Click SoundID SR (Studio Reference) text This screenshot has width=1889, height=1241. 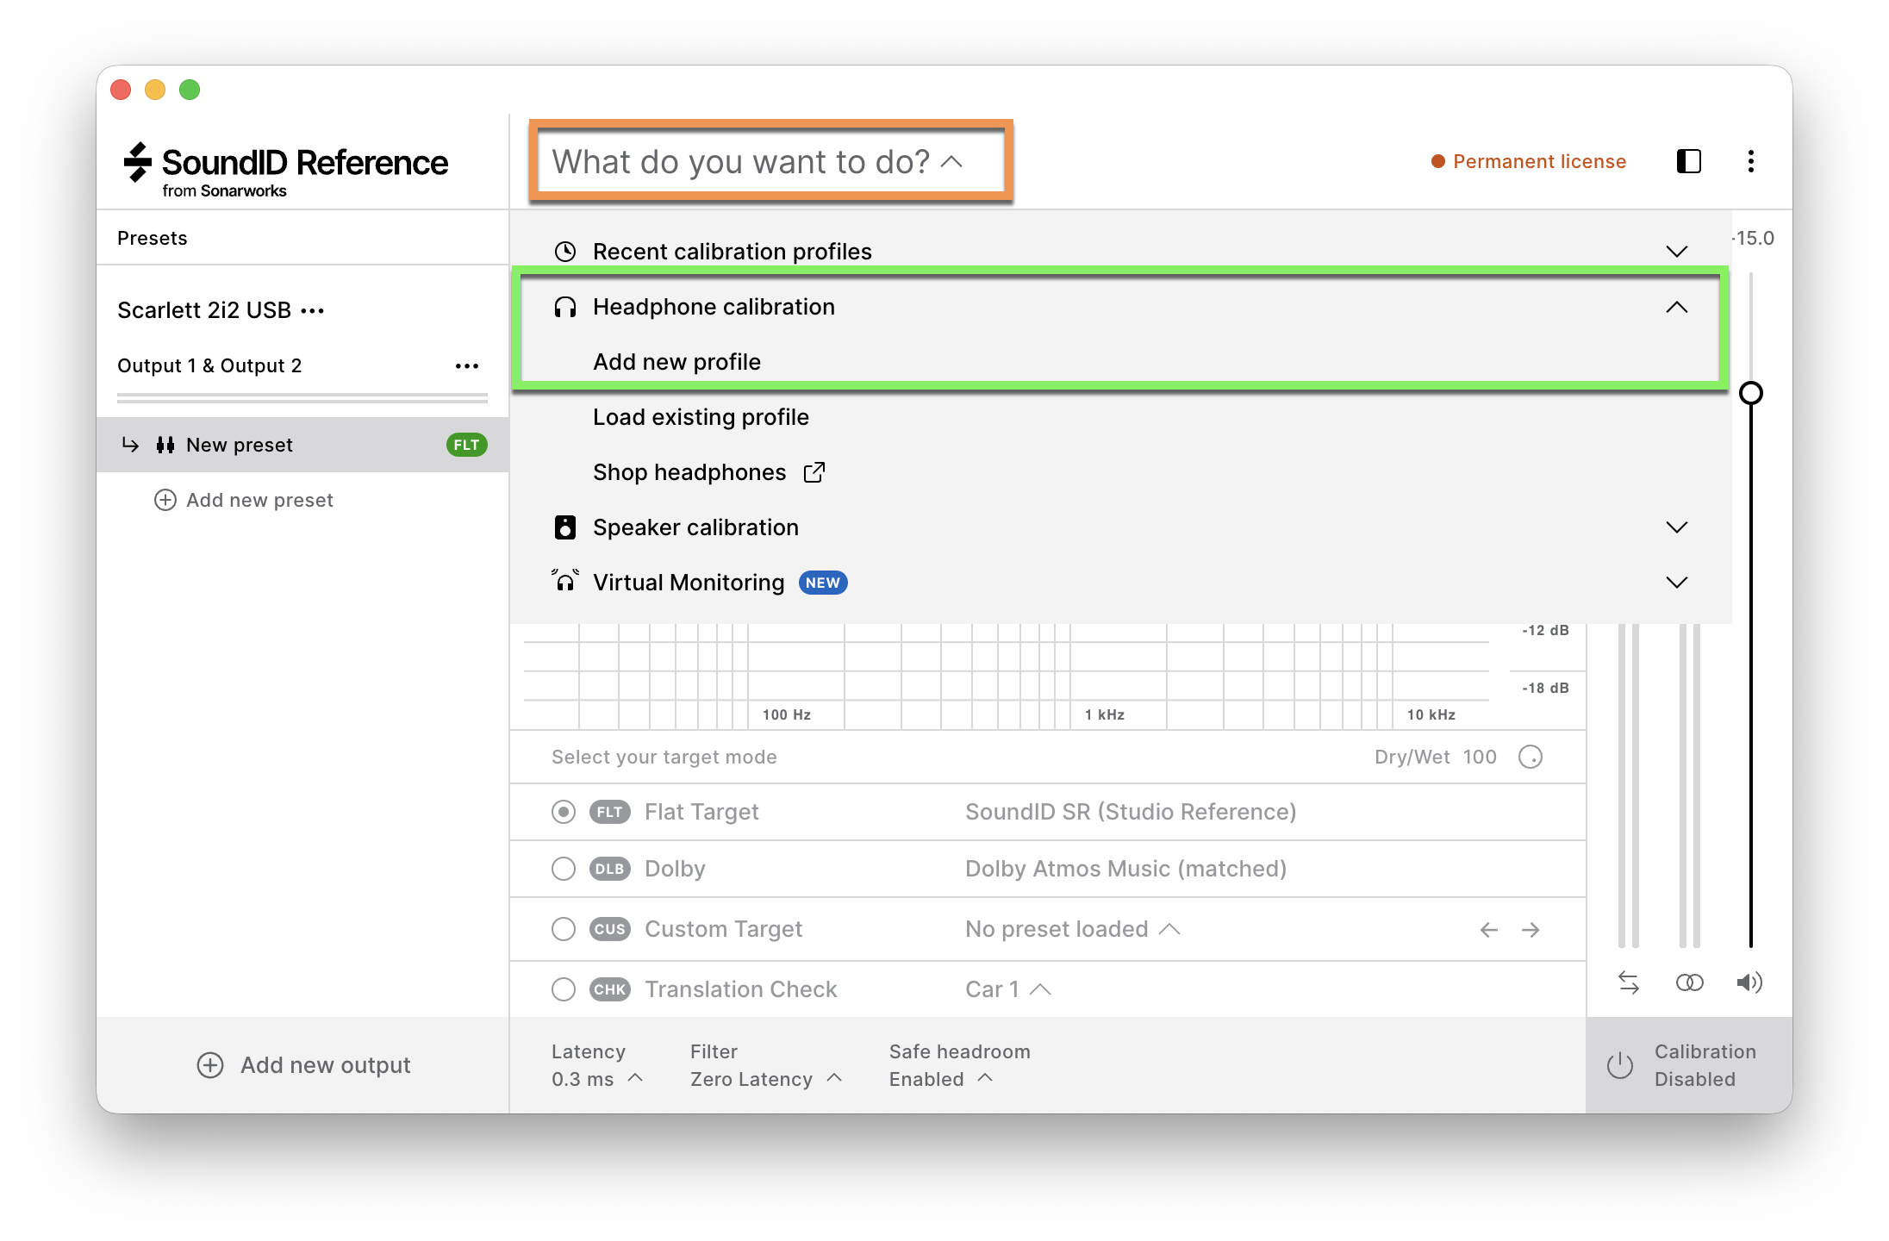point(1131,812)
